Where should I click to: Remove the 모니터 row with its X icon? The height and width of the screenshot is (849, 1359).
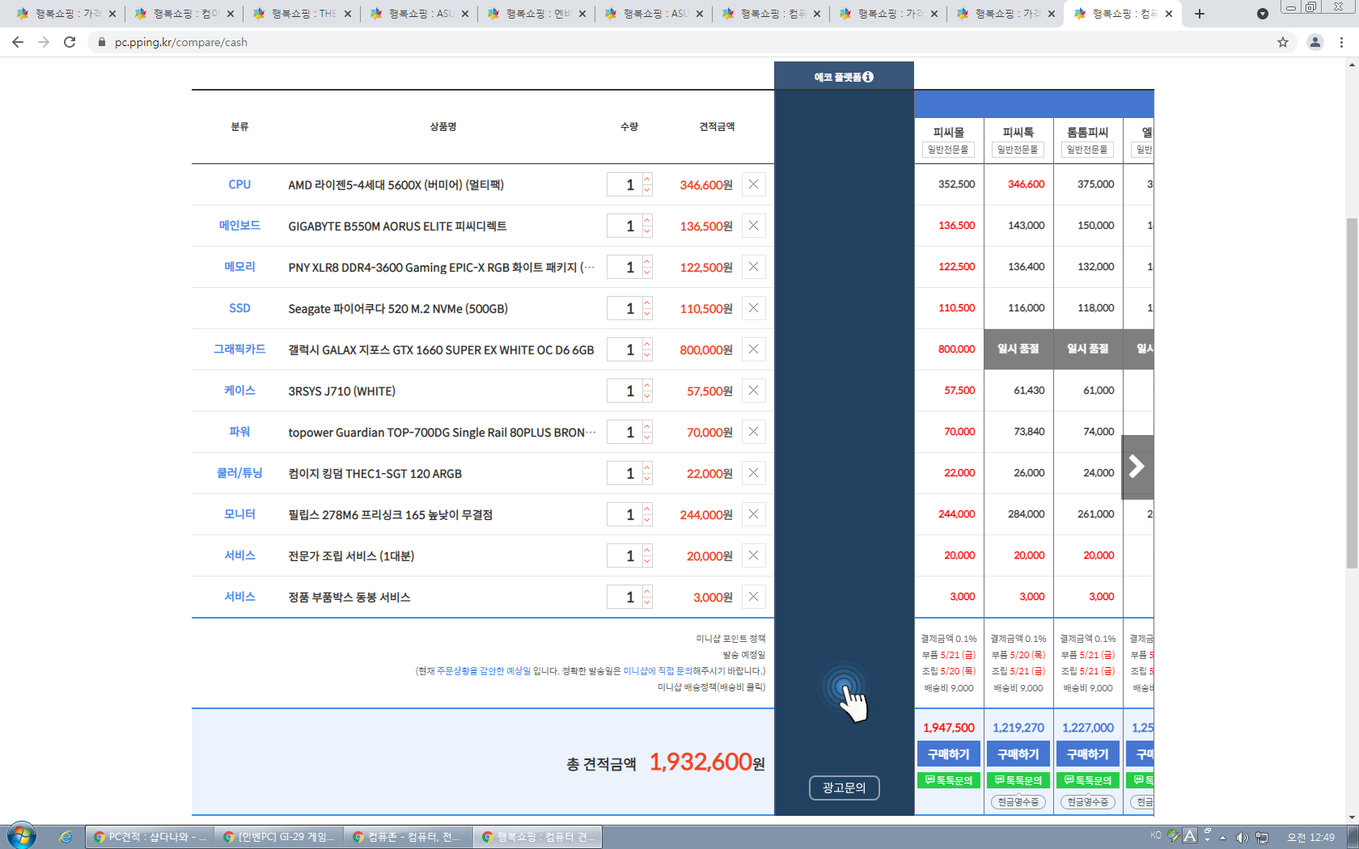click(753, 514)
